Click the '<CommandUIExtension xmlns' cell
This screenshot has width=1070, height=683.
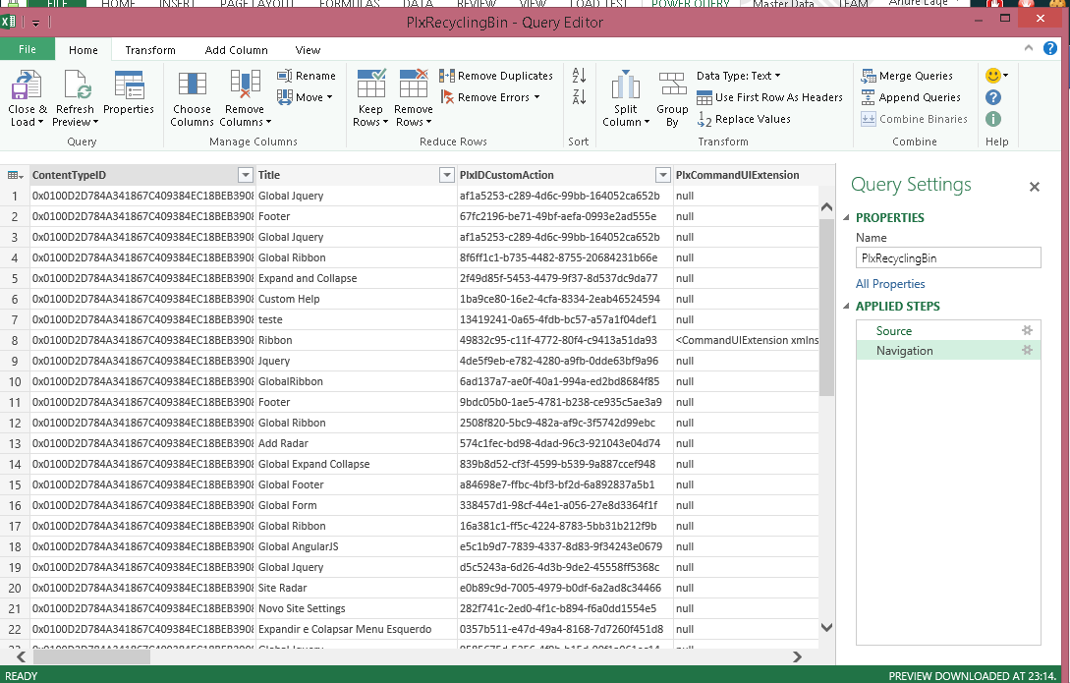pos(747,340)
